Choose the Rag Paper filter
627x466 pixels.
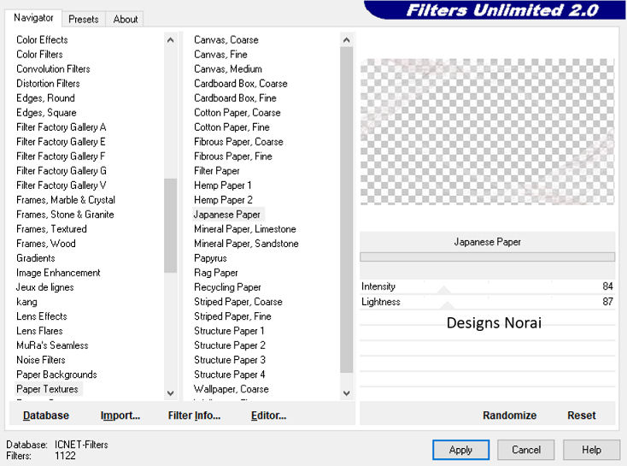point(216,273)
